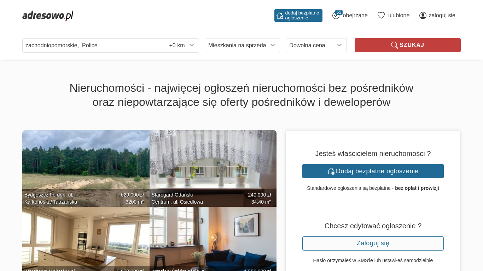Click the heart icon for ulubione
Image resolution: width=483 pixels, height=271 pixels.
click(x=381, y=16)
